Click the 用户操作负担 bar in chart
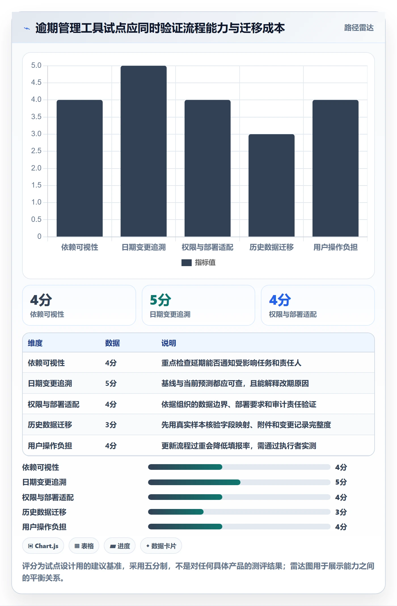The image size is (397, 606). click(335, 168)
